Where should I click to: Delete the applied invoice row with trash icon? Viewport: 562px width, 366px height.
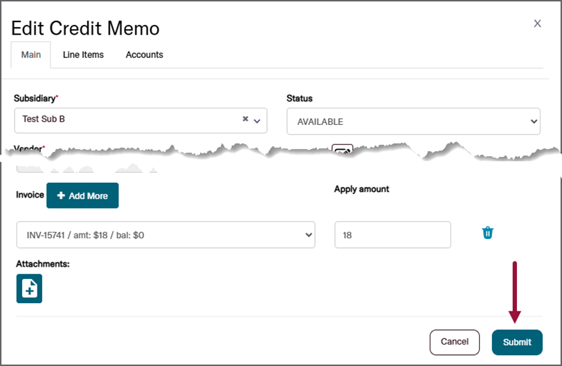(488, 233)
